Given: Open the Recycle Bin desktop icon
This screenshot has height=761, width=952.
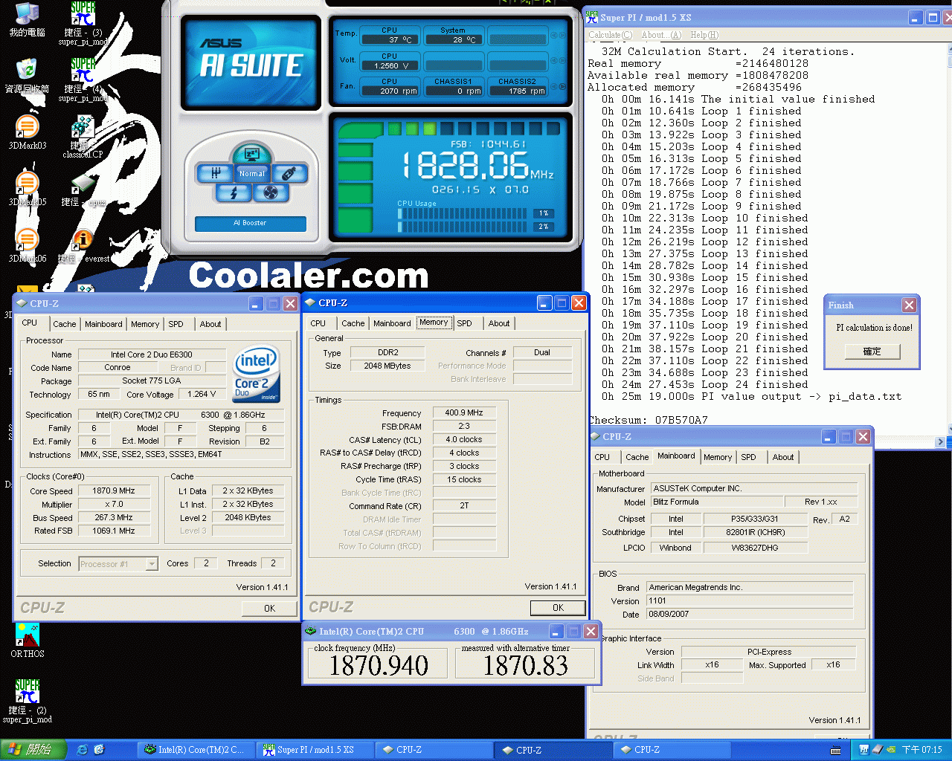Looking at the screenshot, I should point(27,77).
